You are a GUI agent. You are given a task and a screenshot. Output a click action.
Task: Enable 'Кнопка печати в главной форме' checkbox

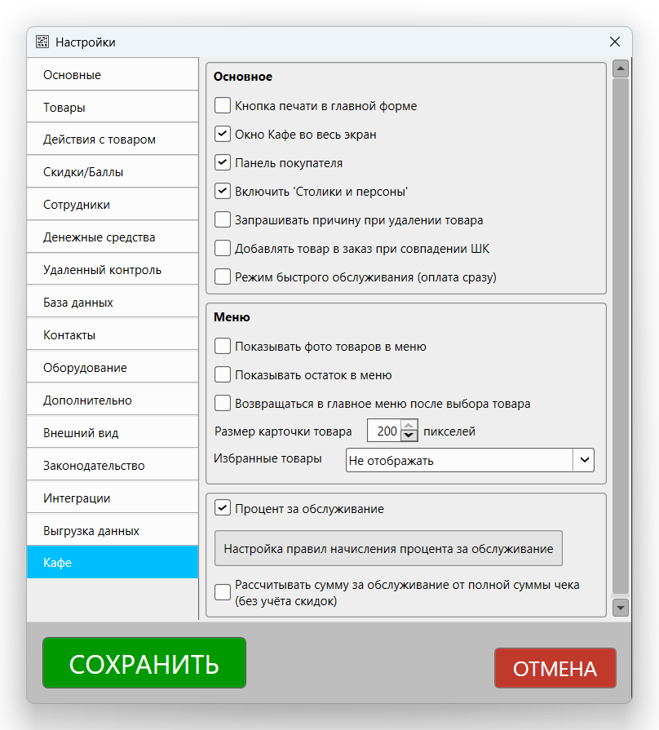pos(223,105)
